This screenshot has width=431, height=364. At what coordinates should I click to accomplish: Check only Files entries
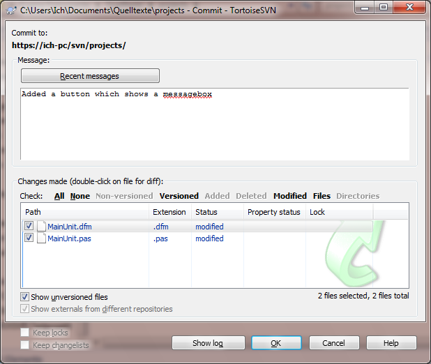coord(322,196)
